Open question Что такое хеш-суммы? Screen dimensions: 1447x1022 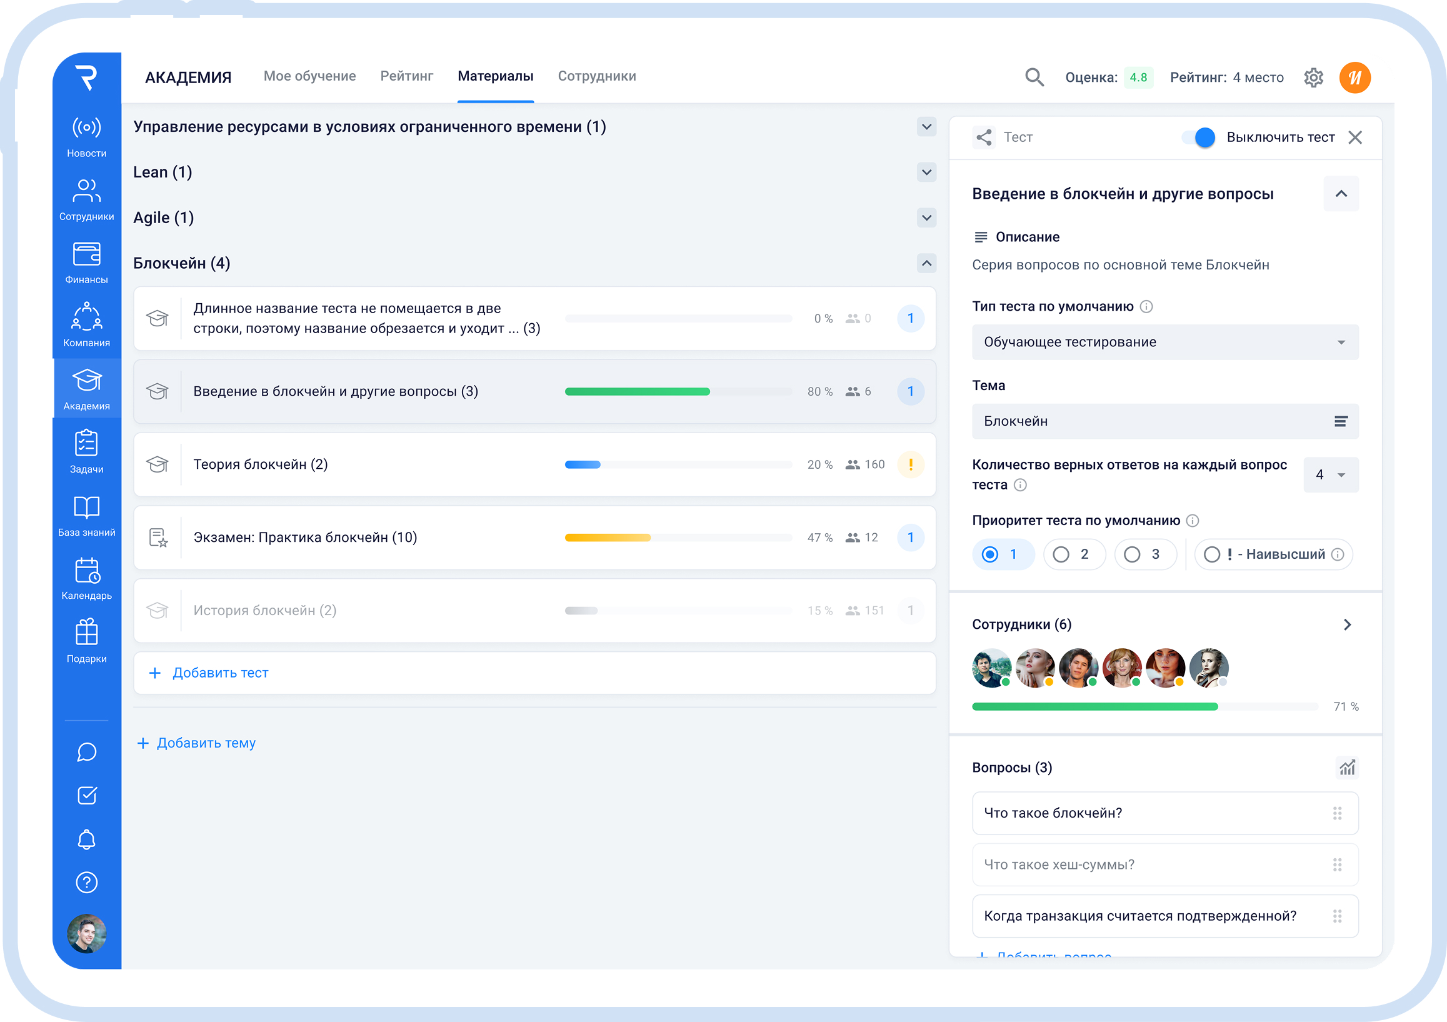[x=1165, y=865]
